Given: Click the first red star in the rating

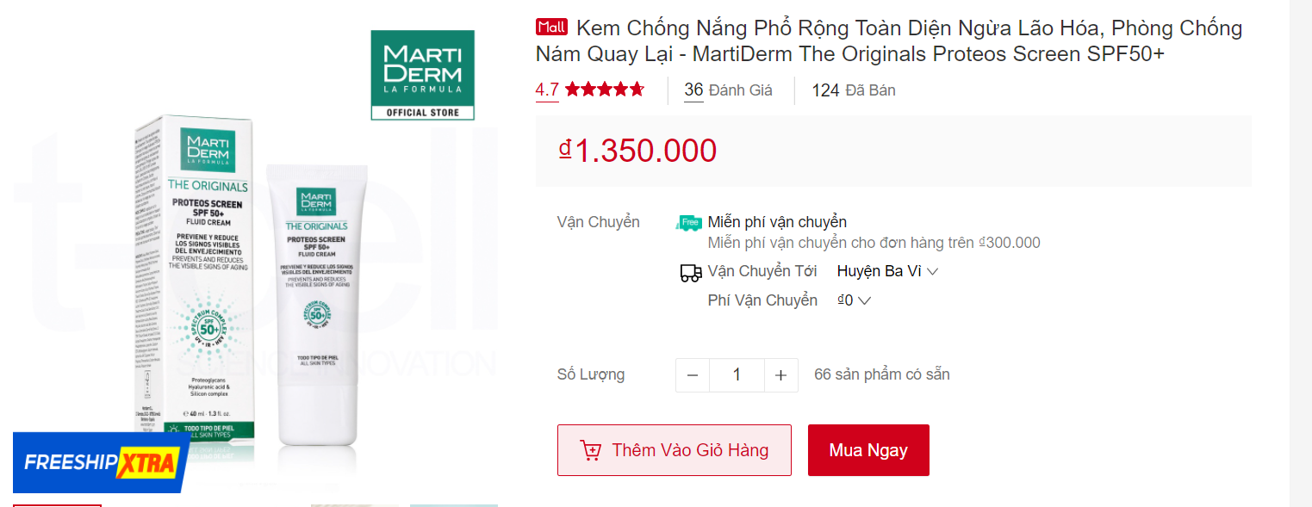Looking at the screenshot, I should coord(573,88).
